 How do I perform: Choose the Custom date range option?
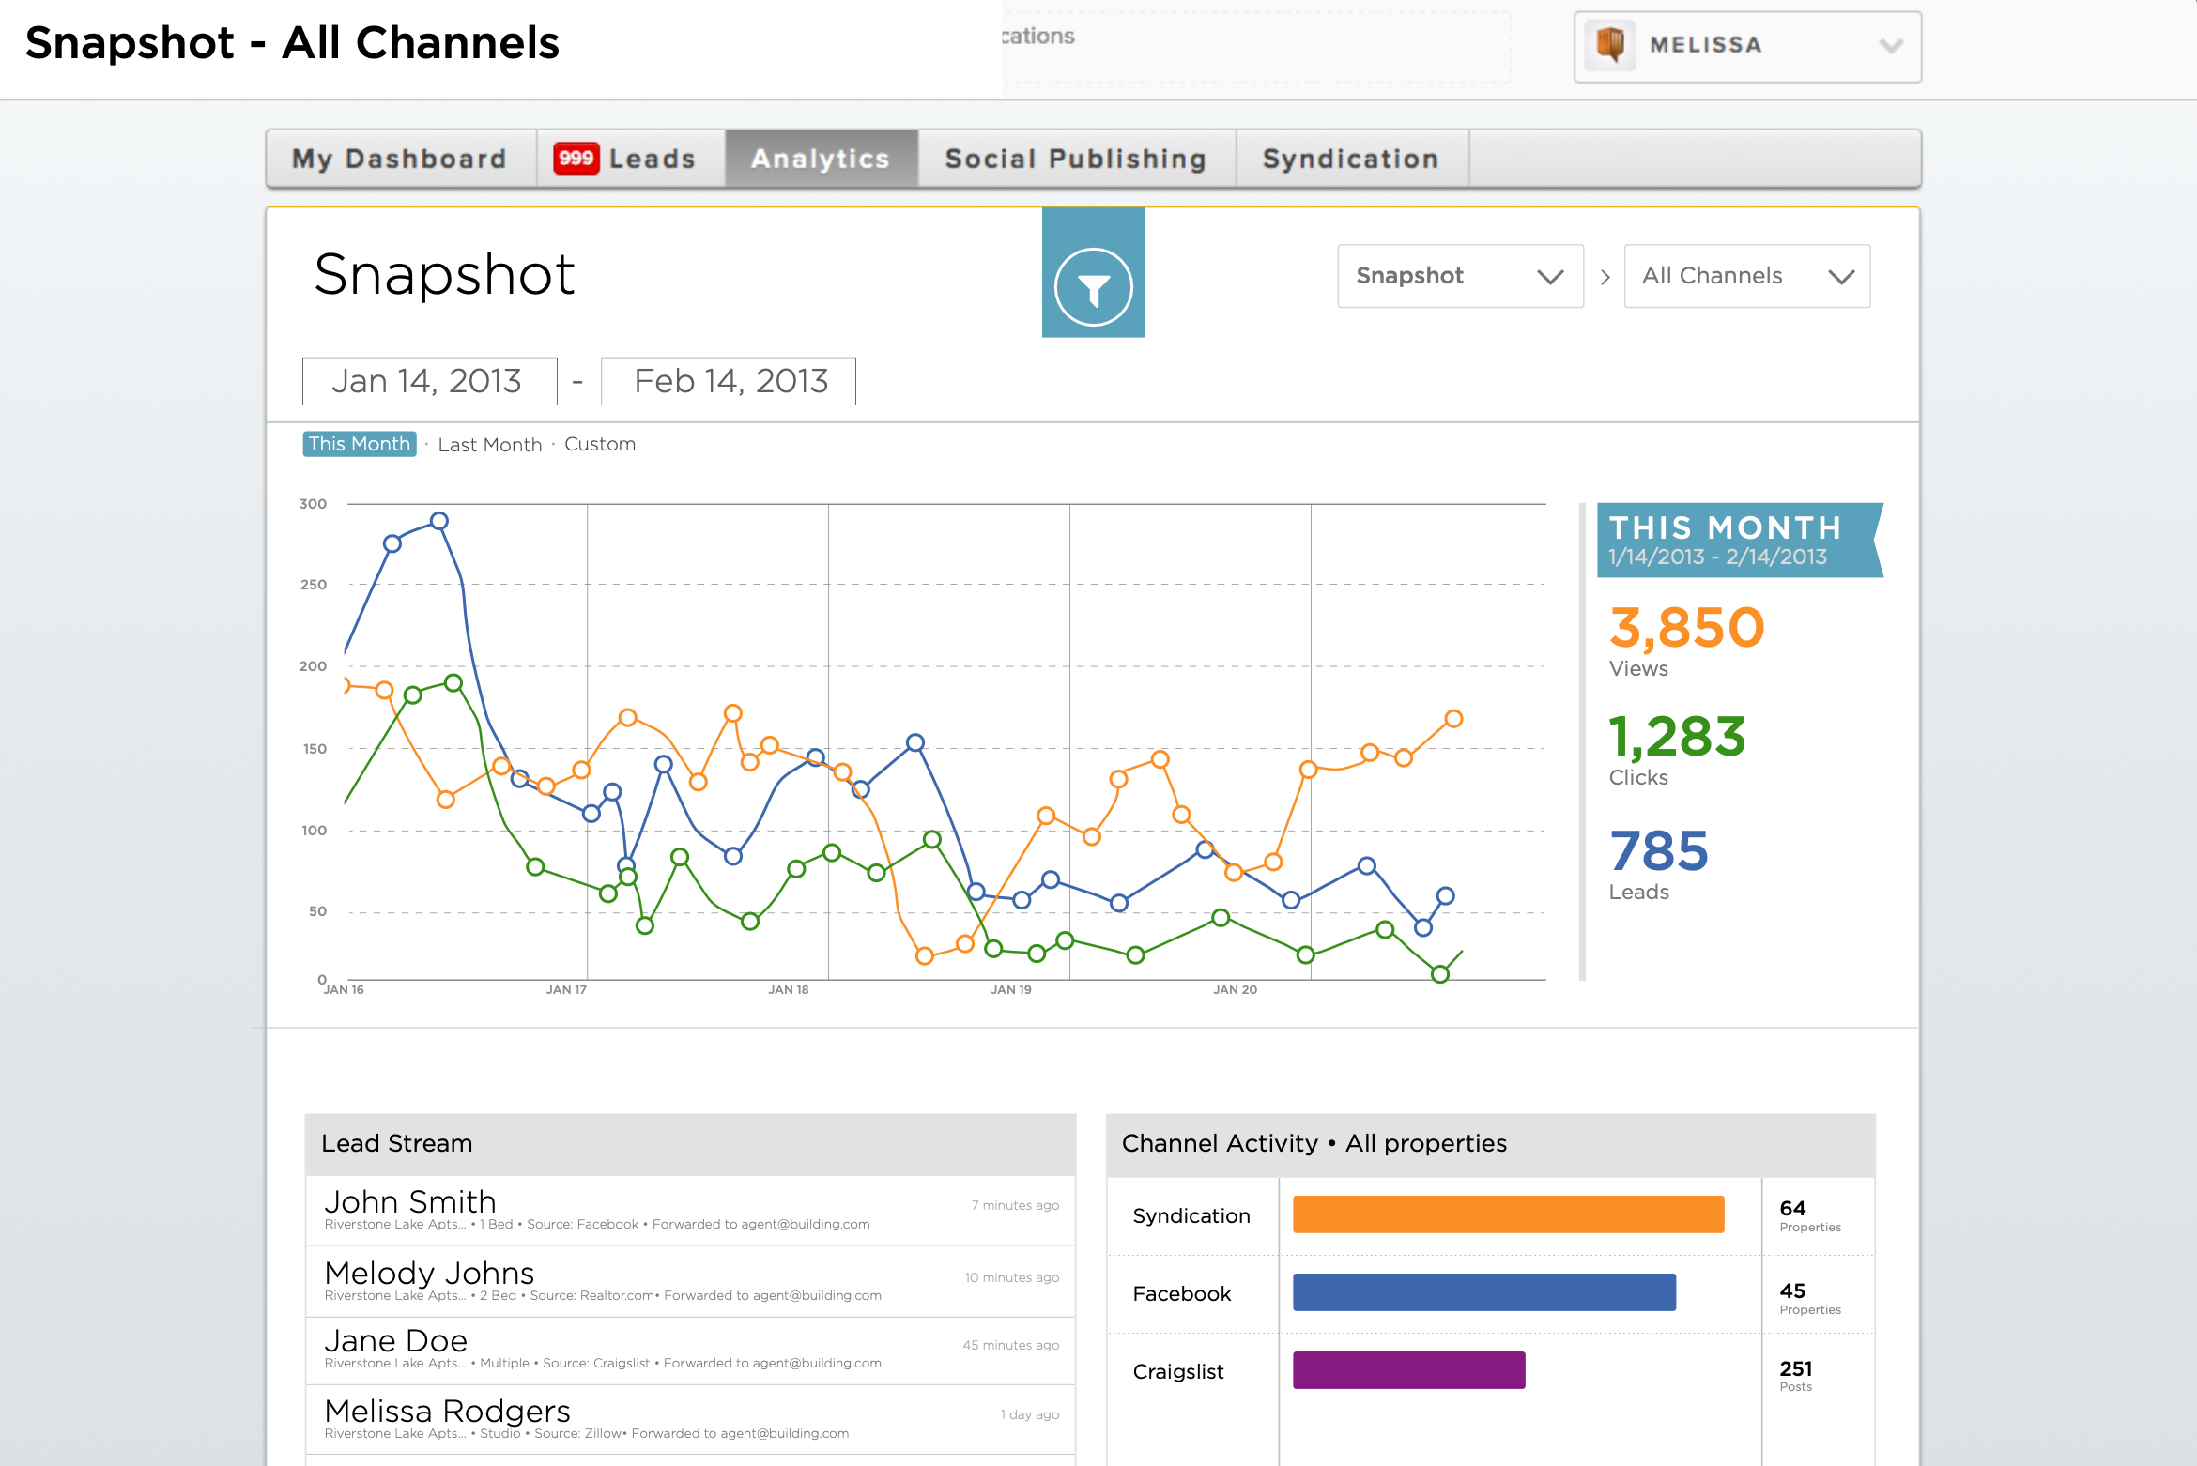tap(599, 444)
